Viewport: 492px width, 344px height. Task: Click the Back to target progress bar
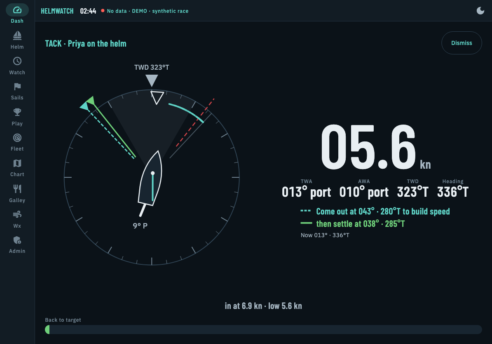click(263, 330)
